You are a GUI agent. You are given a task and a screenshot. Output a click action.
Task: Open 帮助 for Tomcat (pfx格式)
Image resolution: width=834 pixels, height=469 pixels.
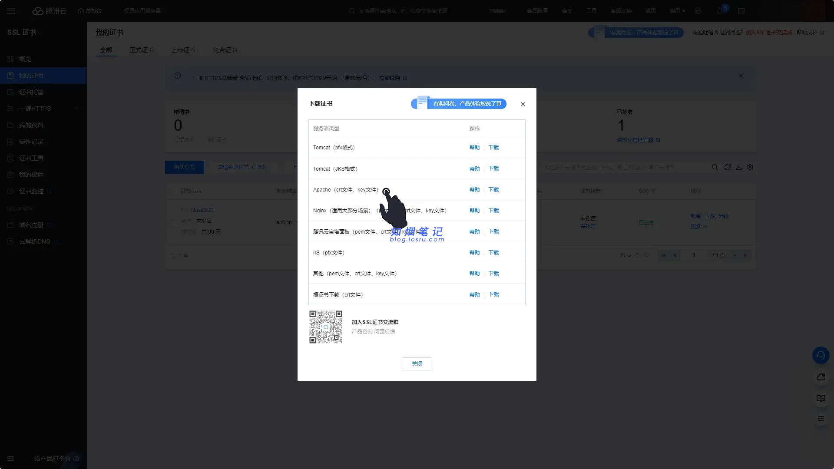click(x=474, y=148)
